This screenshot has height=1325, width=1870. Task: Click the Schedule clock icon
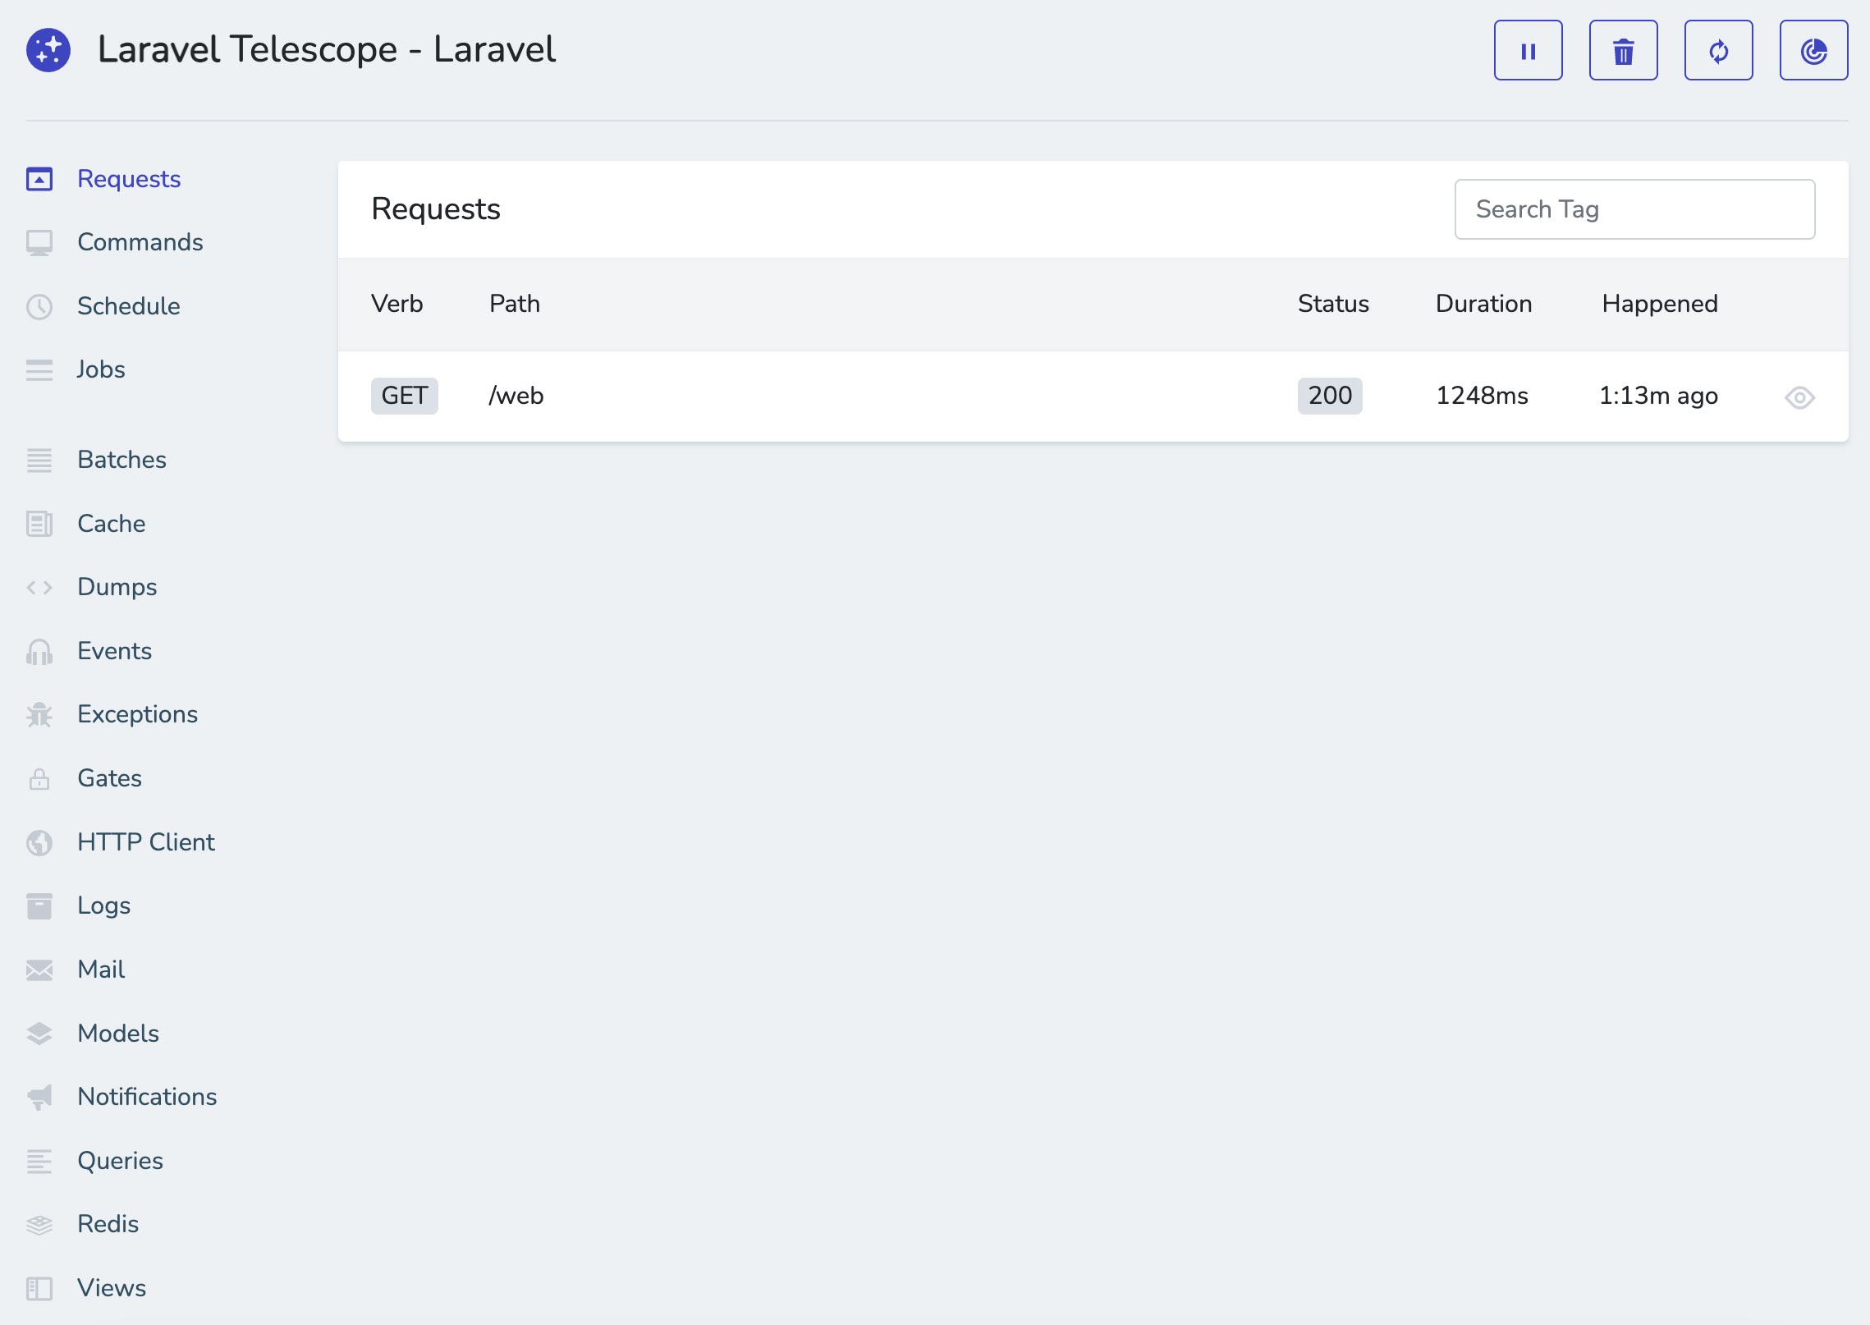pos(39,306)
